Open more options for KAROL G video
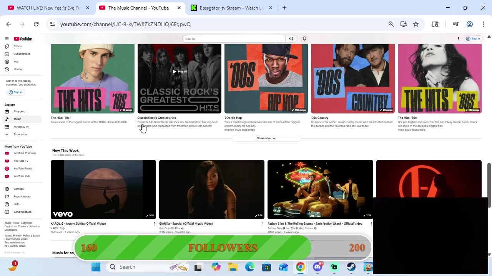The width and height of the screenshot is (492, 276). 155,224
